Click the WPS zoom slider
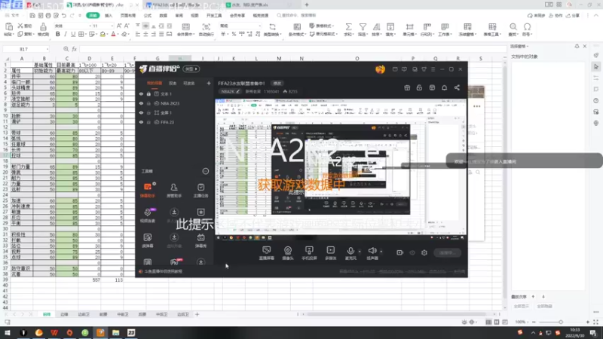The height and width of the screenshot is (339, 603). (561, 322)
